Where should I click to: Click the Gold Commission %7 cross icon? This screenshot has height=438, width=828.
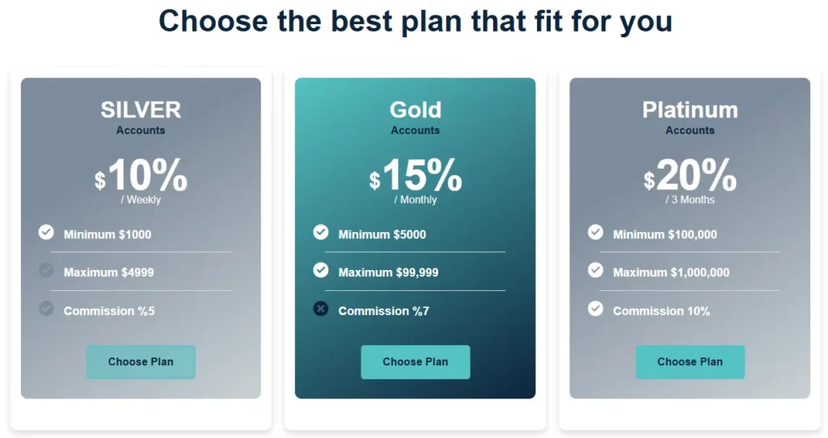pos(321,308)
